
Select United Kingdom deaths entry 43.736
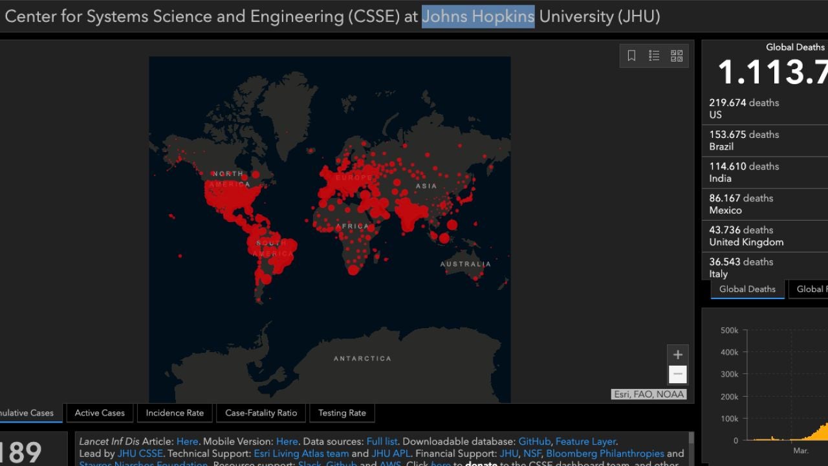pyautogui.click(x=765, y=236)
